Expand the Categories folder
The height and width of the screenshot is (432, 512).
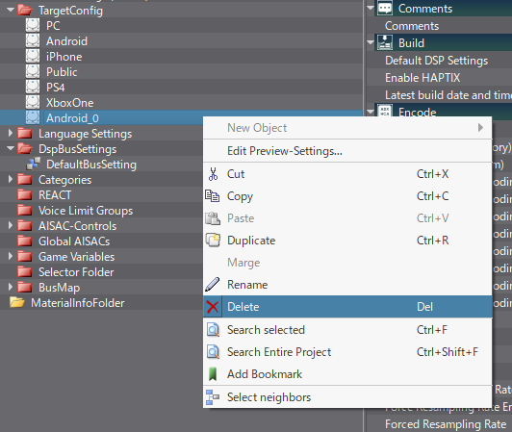tap(11, 179)
